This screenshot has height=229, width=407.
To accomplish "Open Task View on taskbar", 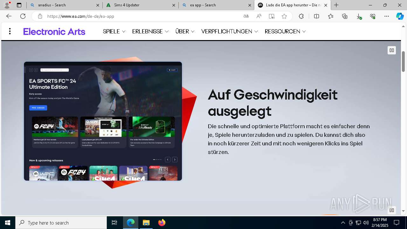I will 114,223.
